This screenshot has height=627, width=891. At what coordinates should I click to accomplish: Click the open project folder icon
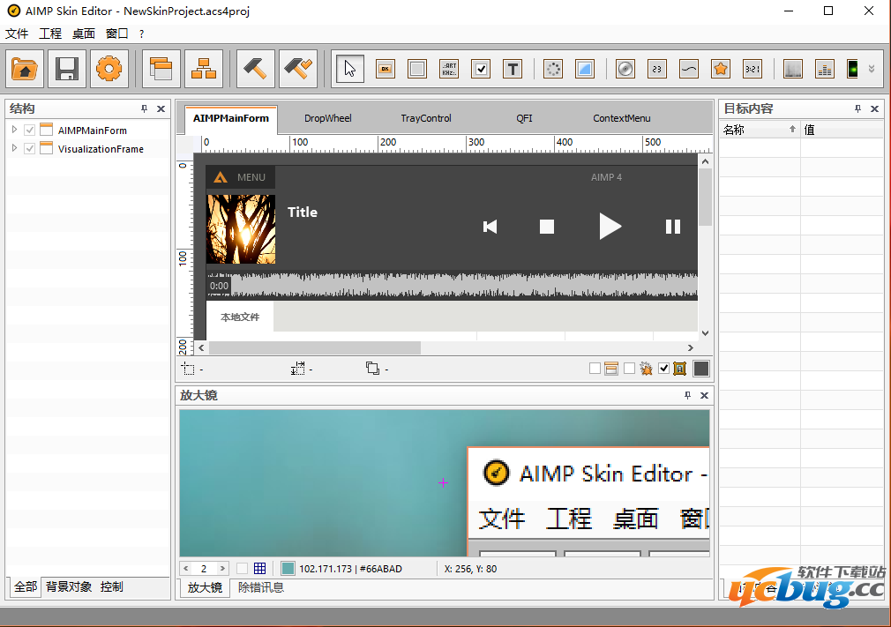tap(25, 69)
